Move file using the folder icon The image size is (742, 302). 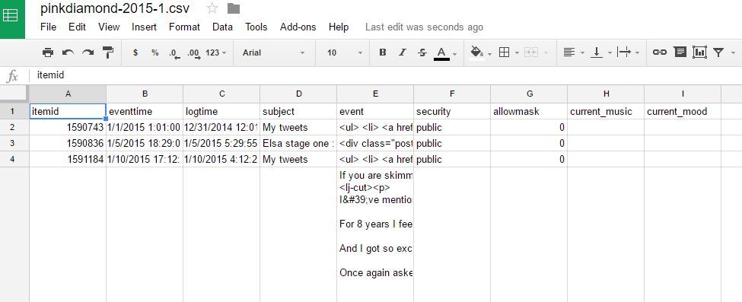coord(234,8)
